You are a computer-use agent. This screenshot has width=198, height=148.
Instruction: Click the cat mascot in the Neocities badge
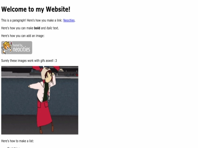[x=7, y=46]
